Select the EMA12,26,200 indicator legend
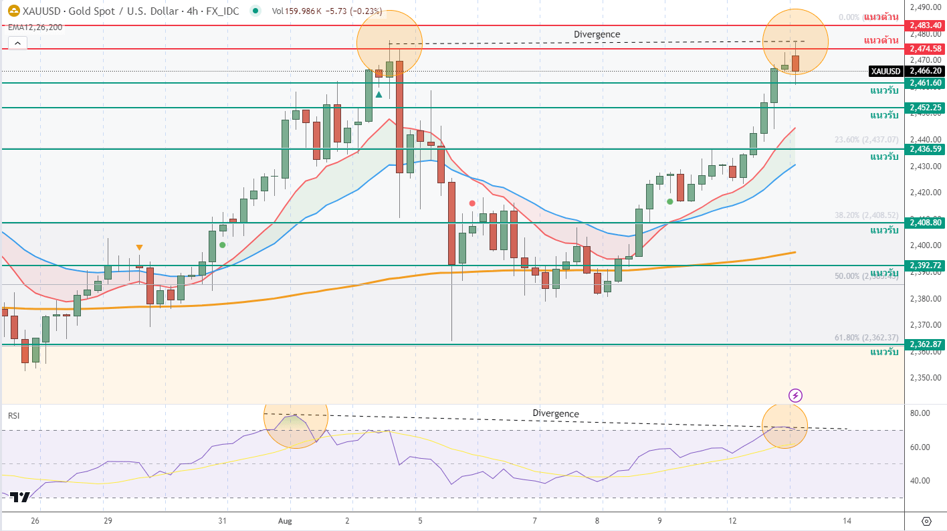This screenshot has width=947, height=531. [35, 27]
